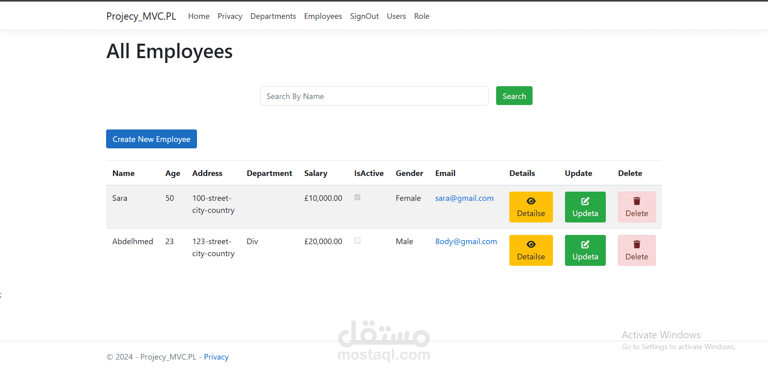Open the Departments nav item
This screenshot has width=768, height=370.
coord(273,16)
